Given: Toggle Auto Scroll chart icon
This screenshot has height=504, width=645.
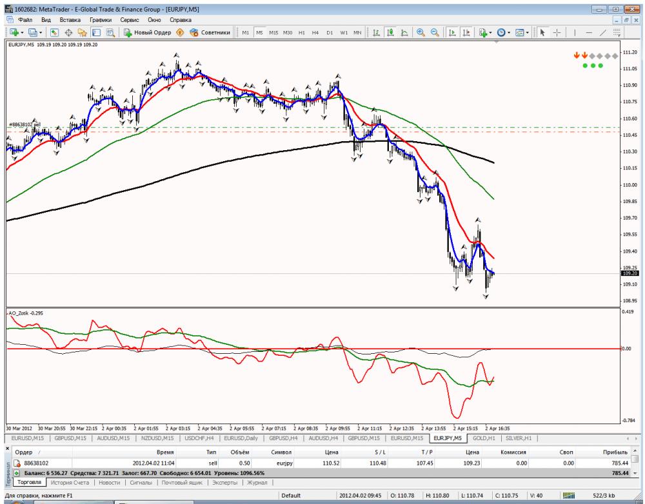Looking at the screenshot, I should (452, 32).
